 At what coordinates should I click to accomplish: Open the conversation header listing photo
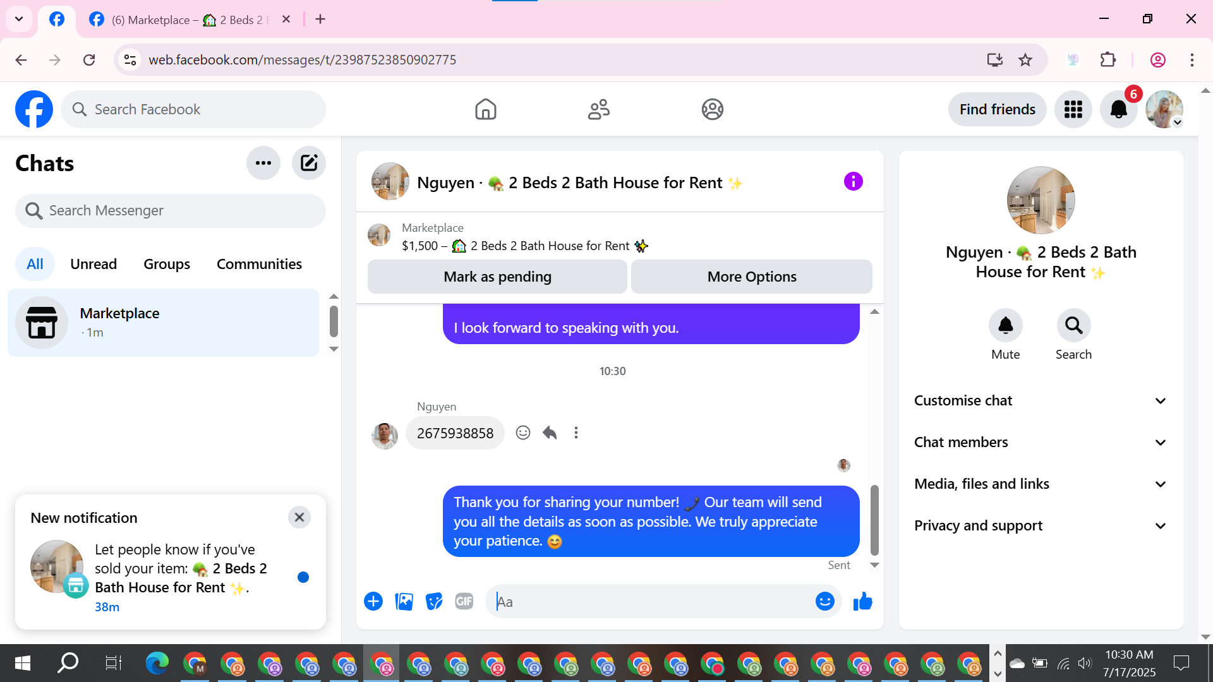(x=390, y=182)
